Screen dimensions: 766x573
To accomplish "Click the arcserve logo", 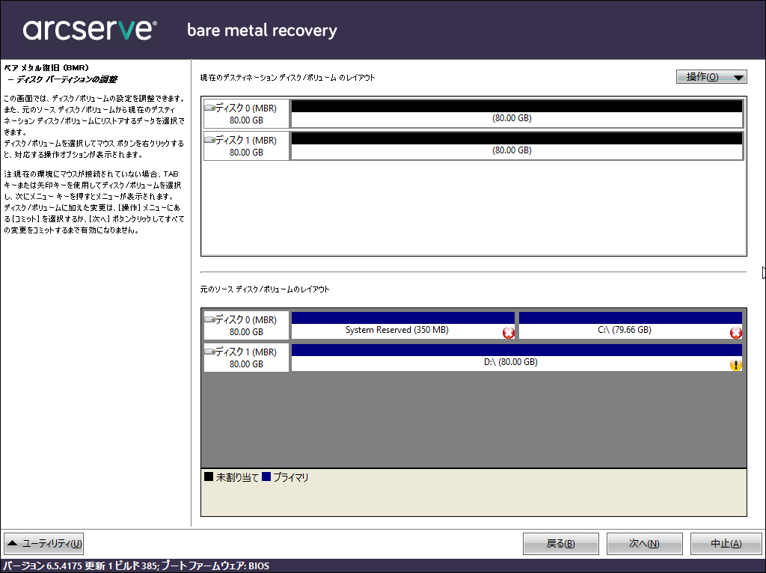I will 90,30.
